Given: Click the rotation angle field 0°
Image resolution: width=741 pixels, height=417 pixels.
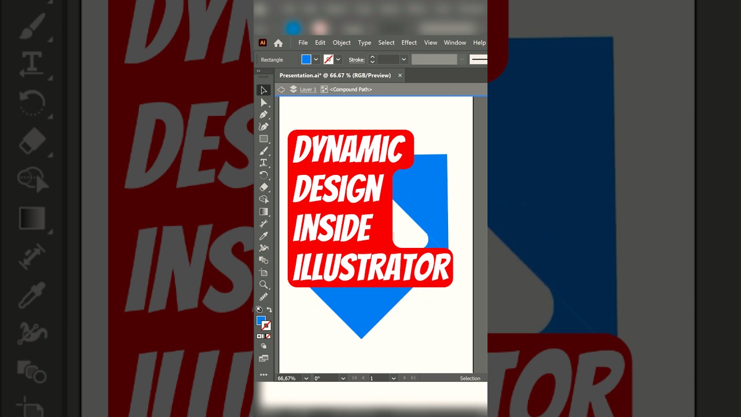Looking at the screenshot, I should point(326,378).
